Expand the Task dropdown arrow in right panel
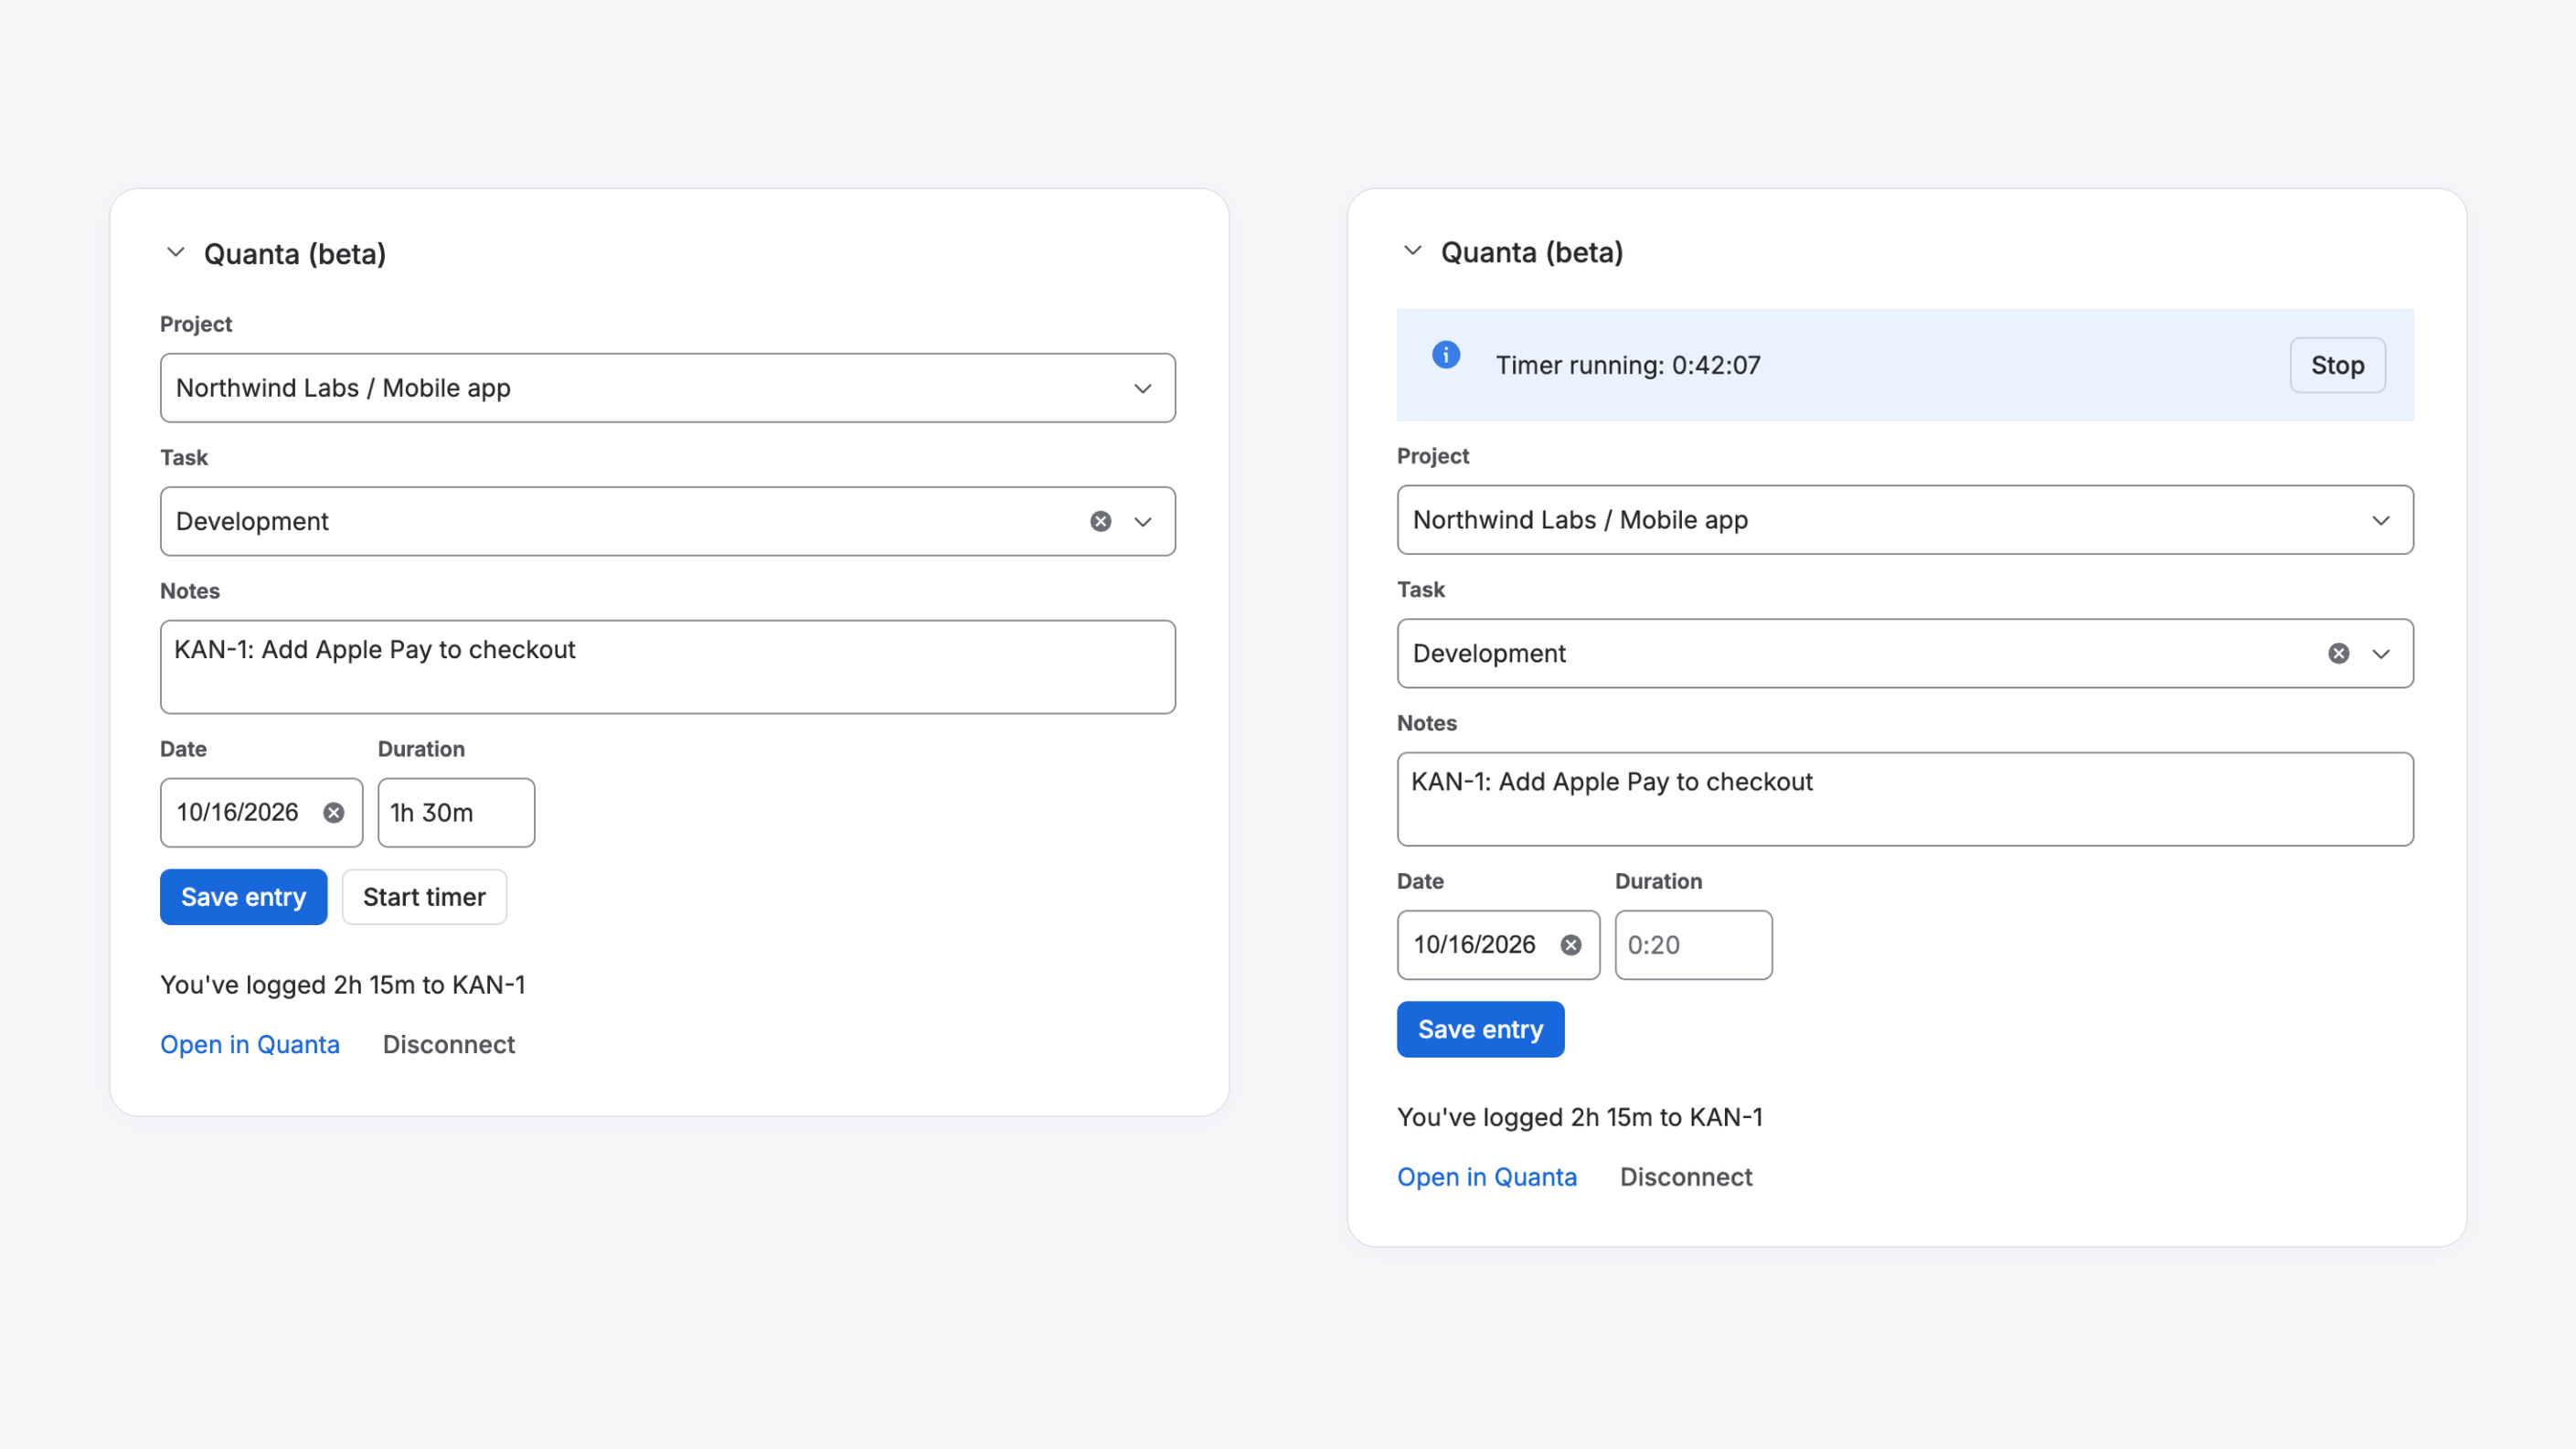 pyautogui.click(x=2381, y=654)
